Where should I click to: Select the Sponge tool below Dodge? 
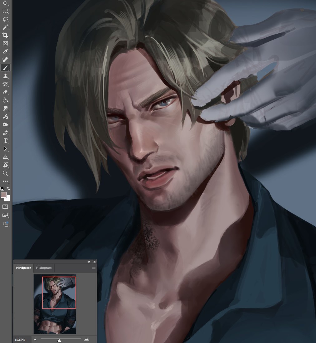coord(5,125)
